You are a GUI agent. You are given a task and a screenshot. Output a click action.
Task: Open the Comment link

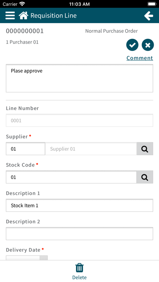140,58
